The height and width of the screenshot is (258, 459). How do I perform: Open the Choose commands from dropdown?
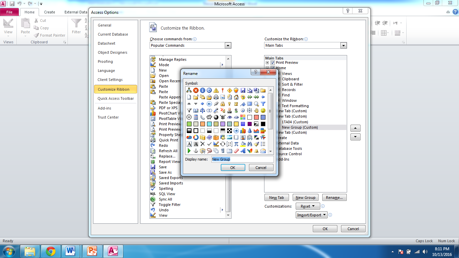(x=228, y=45)
